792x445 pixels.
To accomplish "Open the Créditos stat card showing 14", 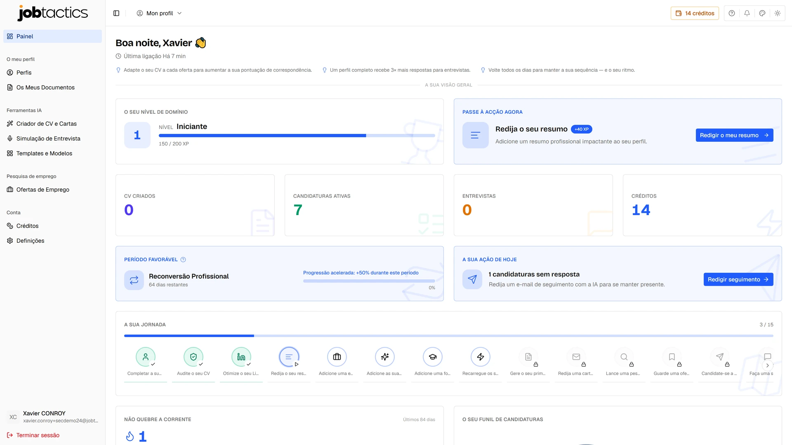I will 702,205.
